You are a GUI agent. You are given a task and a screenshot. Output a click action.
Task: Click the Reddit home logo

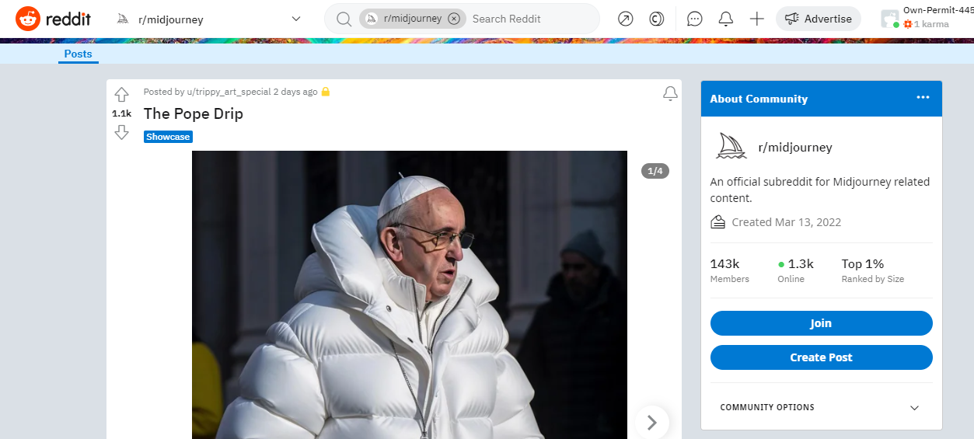click(x=53, y=19)
